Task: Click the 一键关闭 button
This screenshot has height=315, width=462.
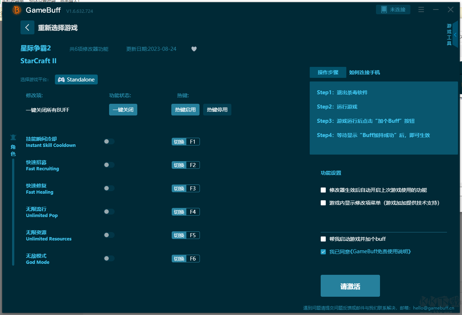Action: pos(123,110)
